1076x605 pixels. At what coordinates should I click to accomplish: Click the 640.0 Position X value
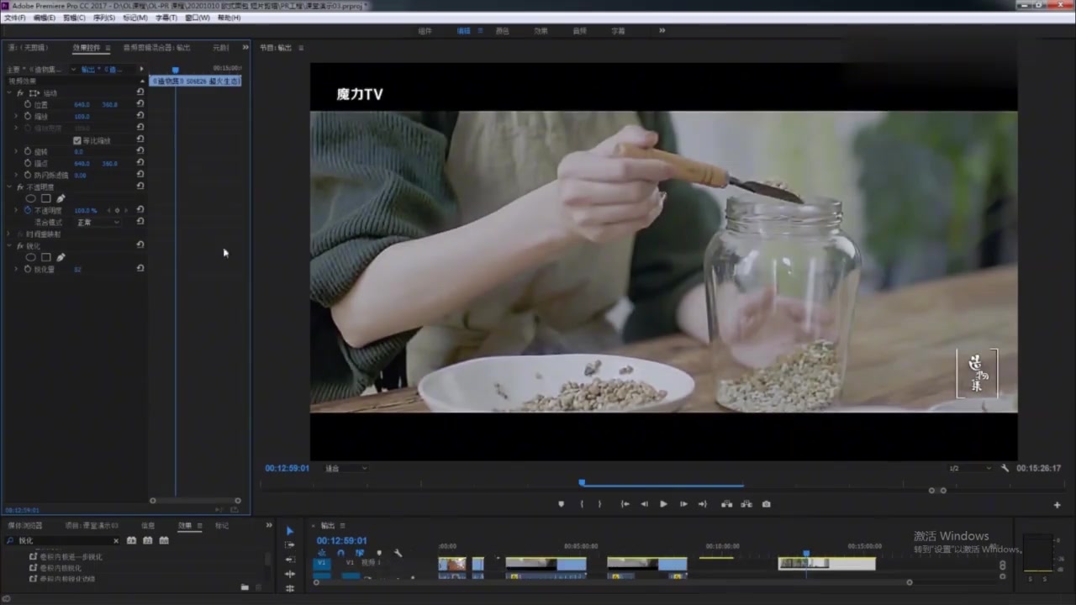click(x=82, y=104)
